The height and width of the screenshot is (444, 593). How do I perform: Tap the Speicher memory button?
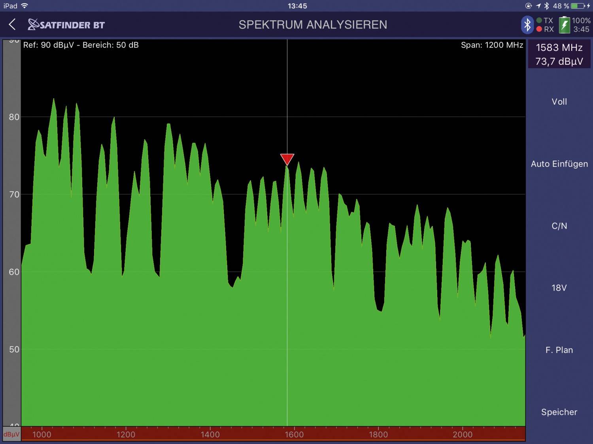click(x=559, y=412)
